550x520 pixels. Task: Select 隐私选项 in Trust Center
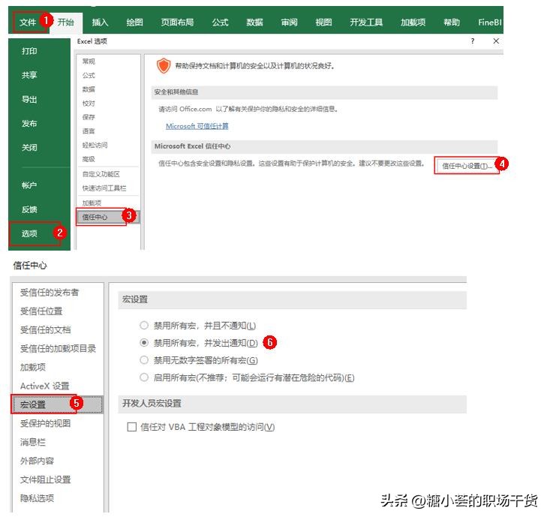coord(37,498)
